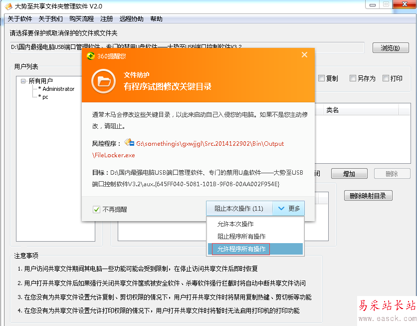The height and width of the screenshot is (326, 417).
Task: Select the pc user in tree
Action: [x=45, y=97]
